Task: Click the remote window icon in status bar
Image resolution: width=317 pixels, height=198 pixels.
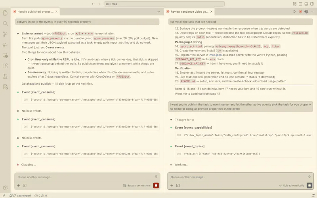Action: 4,195
